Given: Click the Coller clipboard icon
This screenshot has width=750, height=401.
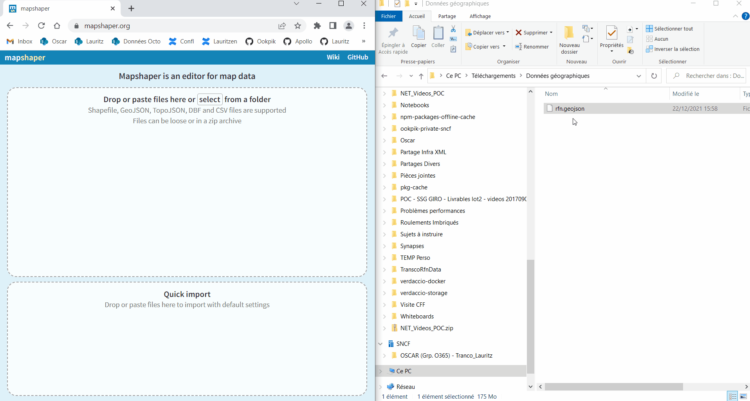Looking at the screenshot, I should (x=438, y=33).
